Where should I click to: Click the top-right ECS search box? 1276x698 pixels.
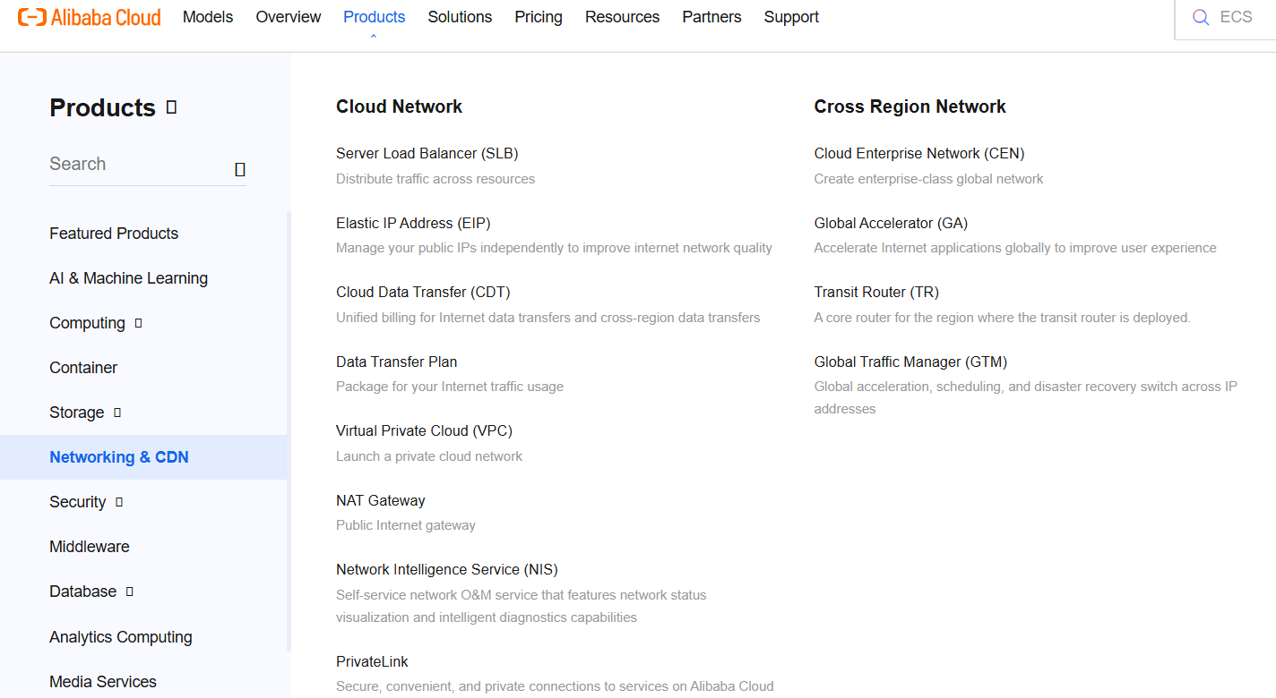pos(1225,18)
